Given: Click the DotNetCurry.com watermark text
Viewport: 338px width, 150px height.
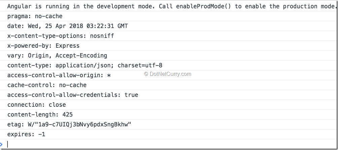Looking at the screenshot, I should point(168,74).
